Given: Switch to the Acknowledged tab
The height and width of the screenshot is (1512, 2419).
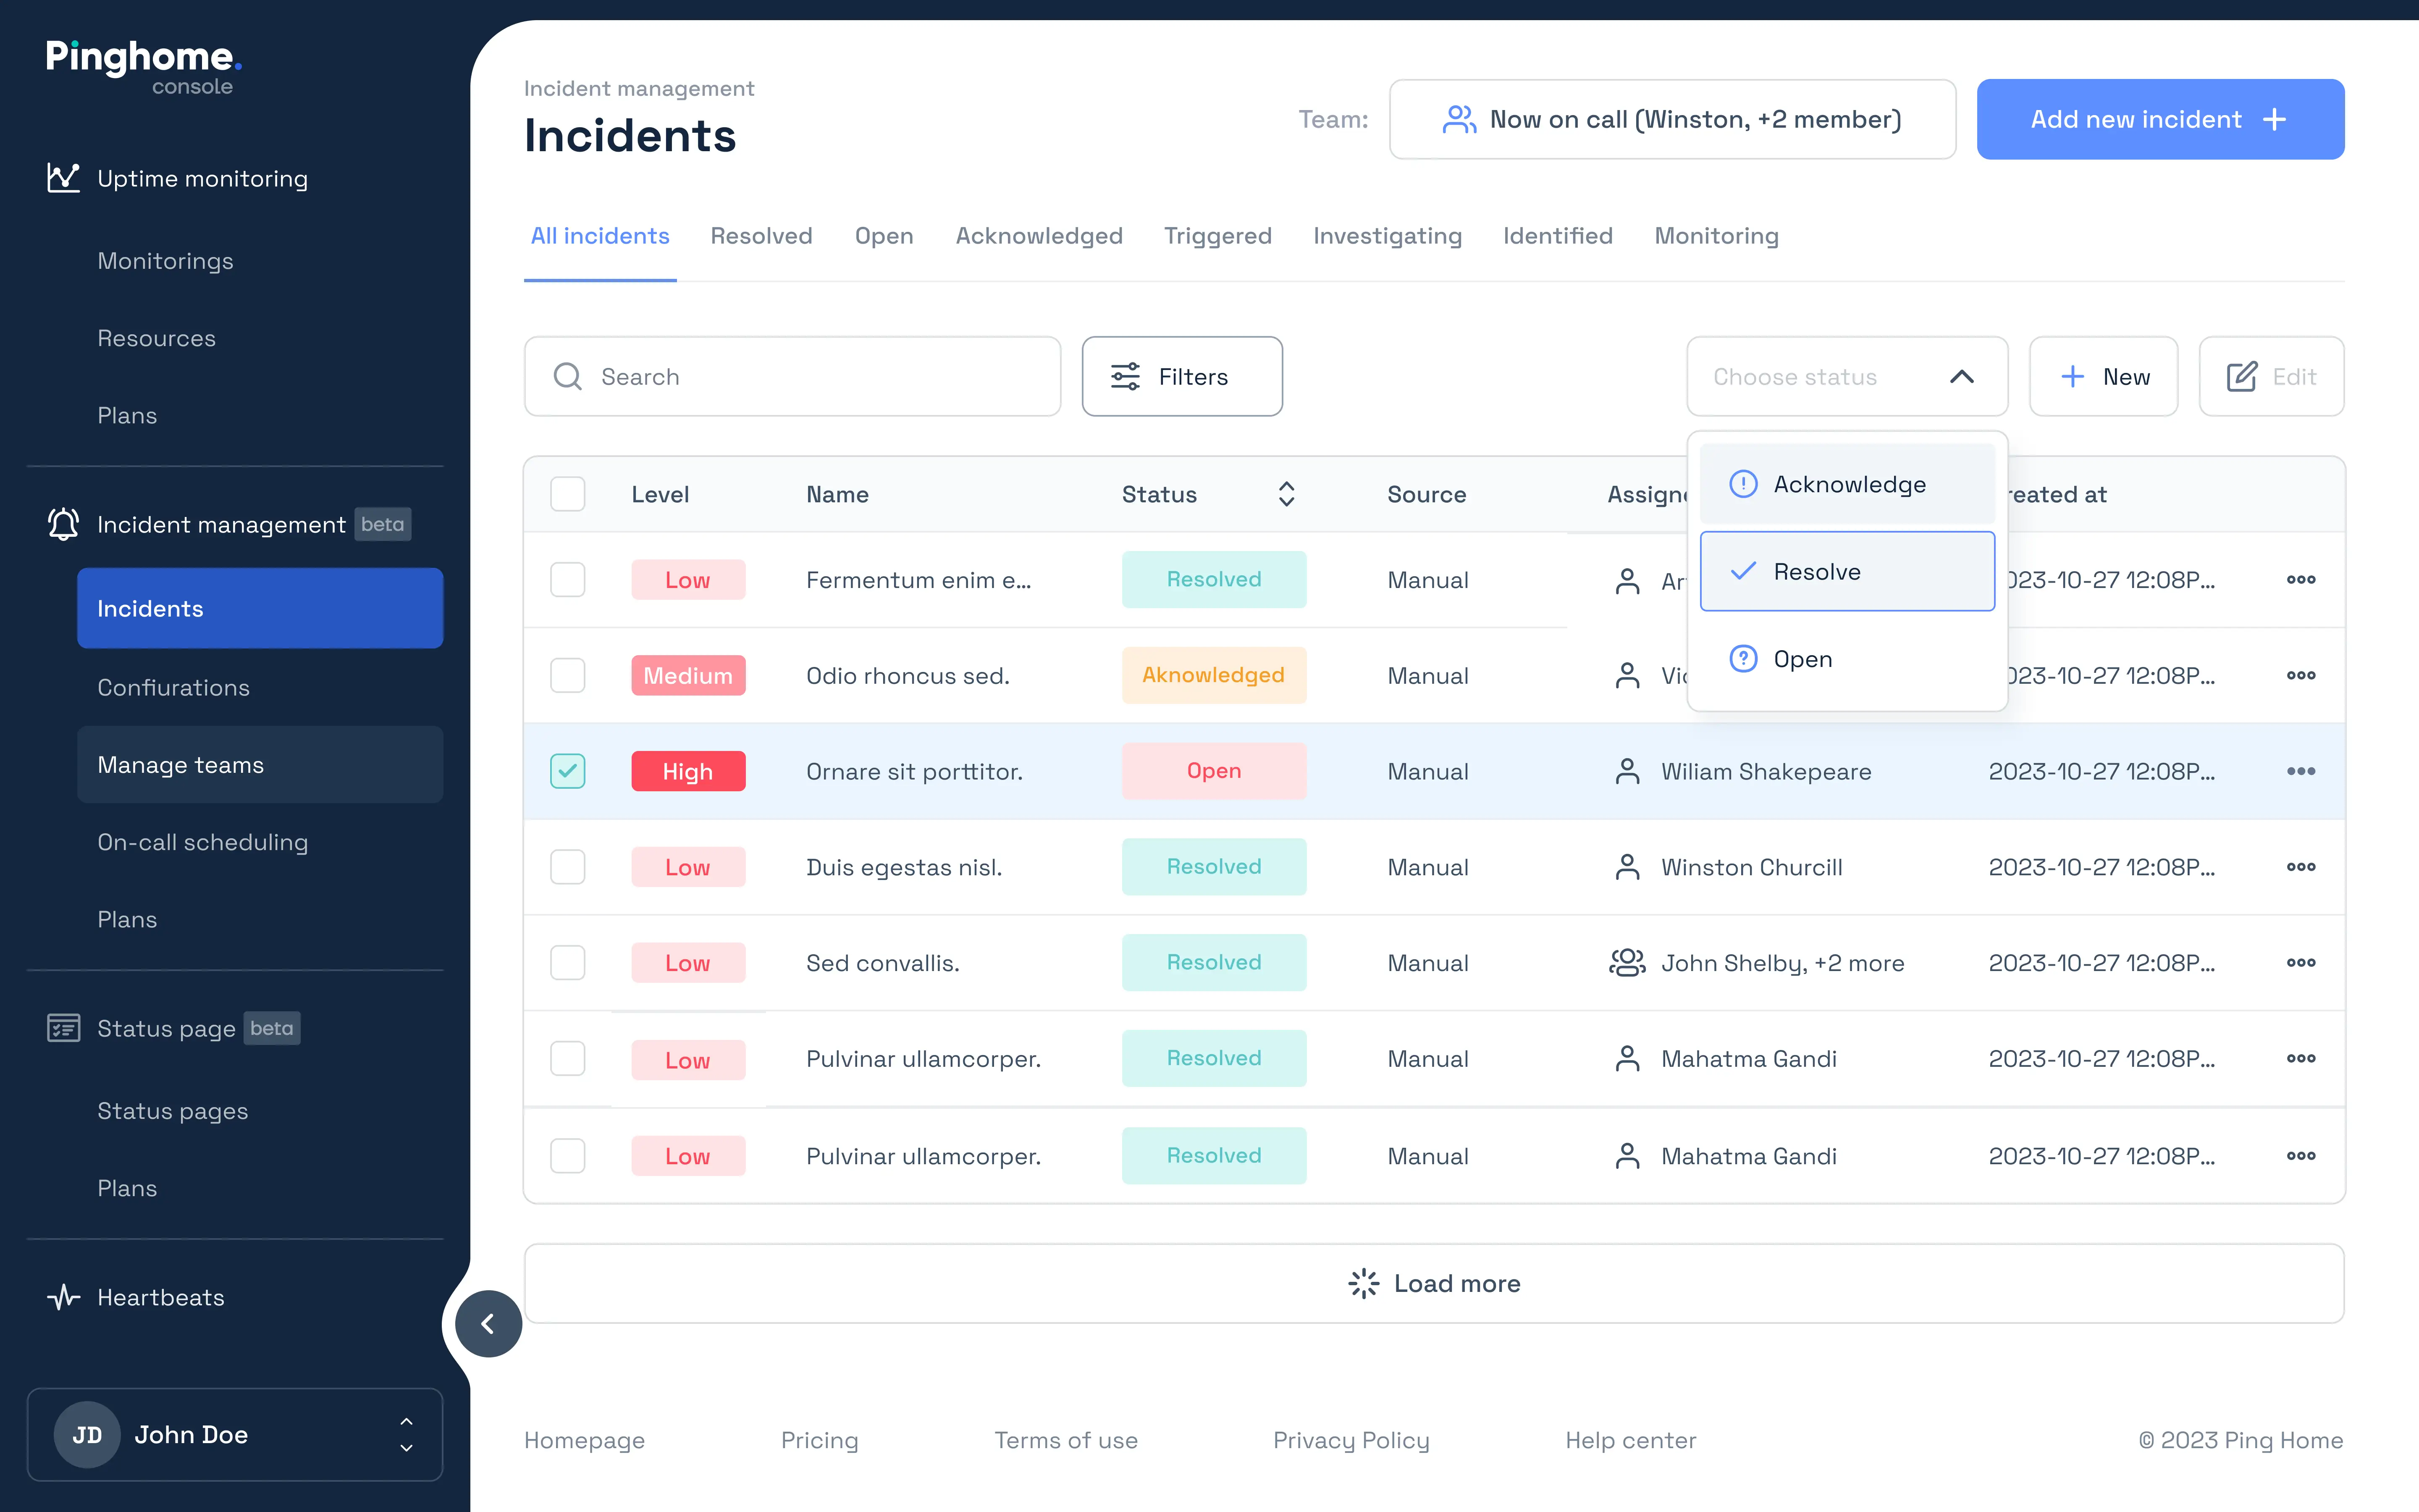Looking at the screenshot, I should tap(1039, 236).
